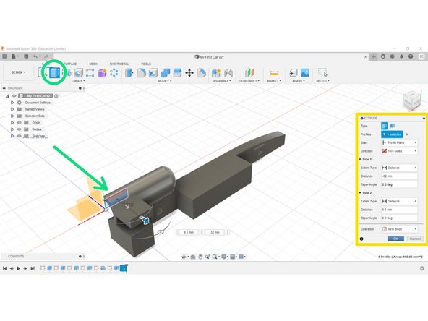Switch to the TOOLS tab

click(146, 64)
